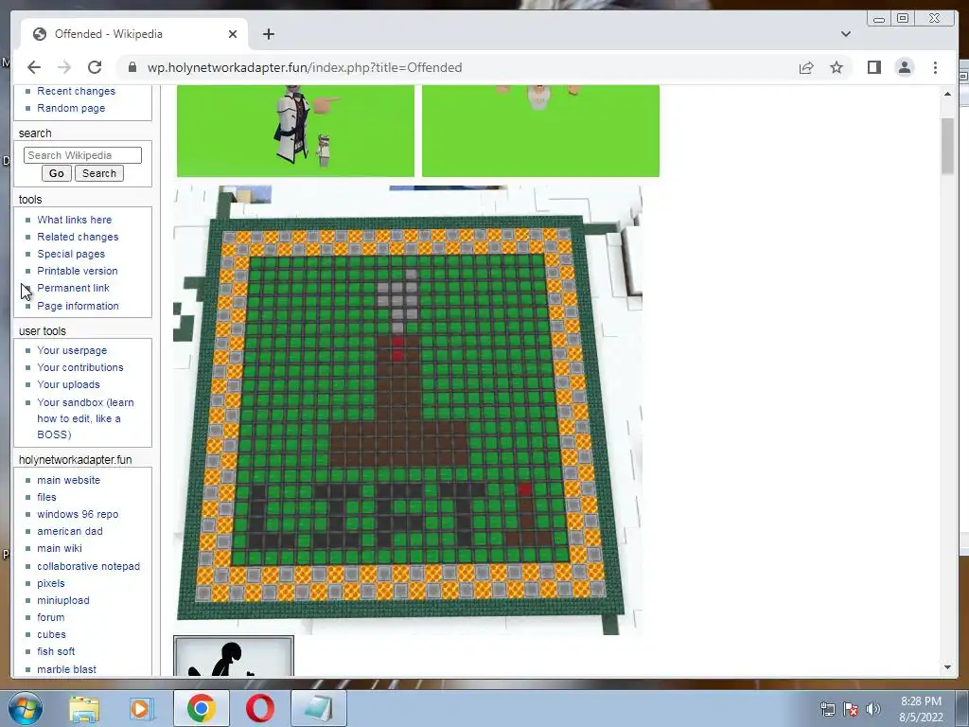Click the page scrollbar up arrow
This screenshot has width=969, height=727.
pyautogui.click(x=947, y=94)
